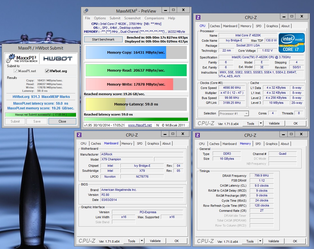Click the Z logo in CPU-Z Mainboard window

[x=79, y=135]
